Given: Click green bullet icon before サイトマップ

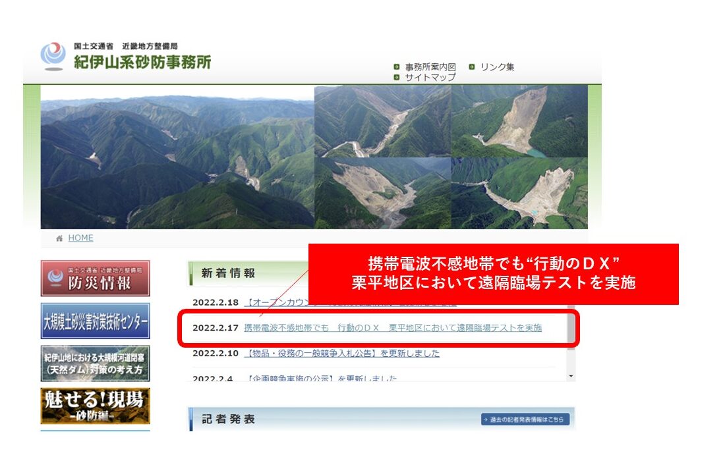Looking at the screenshot, I should coord(396,77).
